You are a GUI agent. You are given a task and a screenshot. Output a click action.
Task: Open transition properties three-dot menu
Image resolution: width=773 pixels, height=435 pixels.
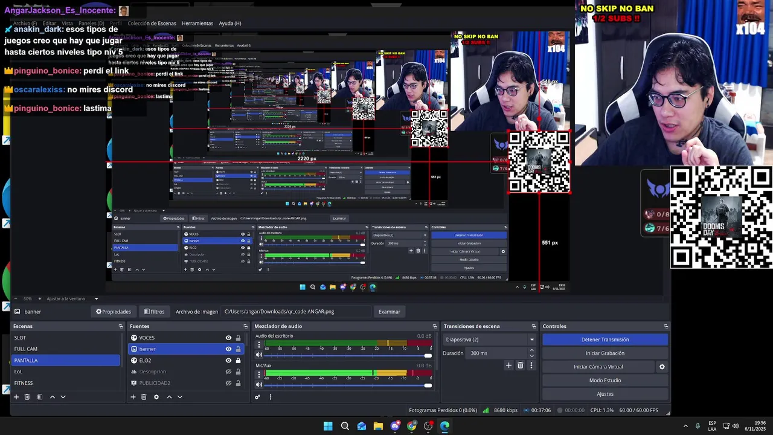(531, 366)
